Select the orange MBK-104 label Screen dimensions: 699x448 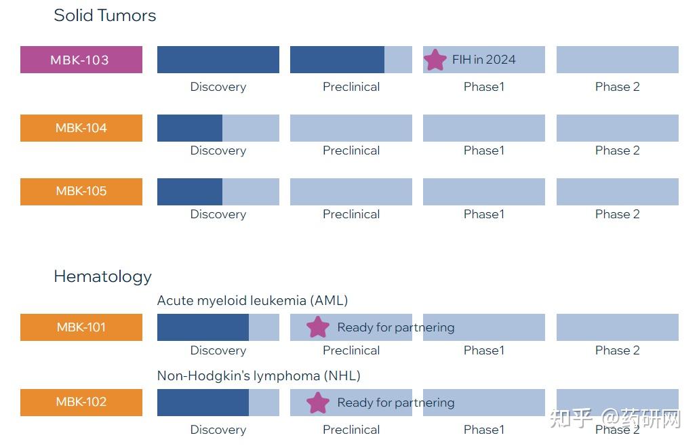[81, 128]
